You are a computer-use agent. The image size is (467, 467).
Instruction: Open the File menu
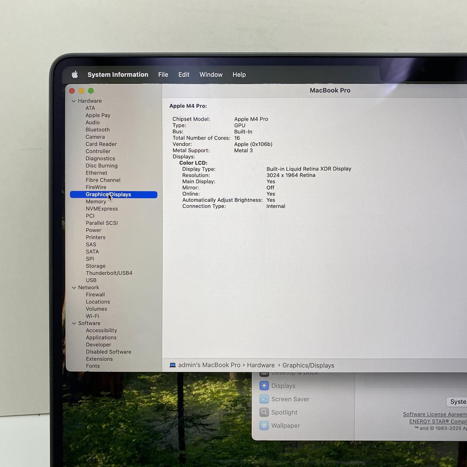(163, 74)
